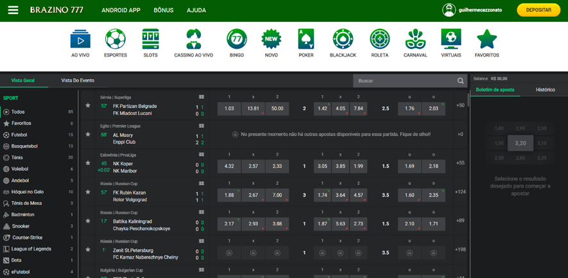Image resolution: width=568 pixels, height=278 pixels.
Task: Expand +89 more markets for Baltika Kaliningrad
Action: (460, 221)
